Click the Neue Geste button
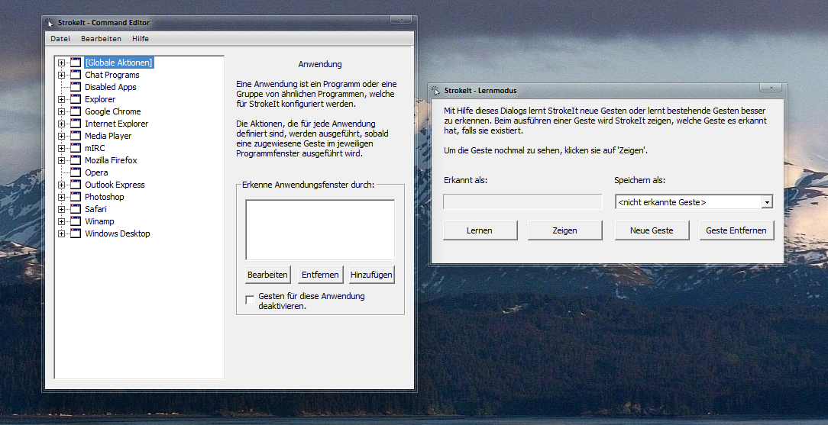This screenshot has width=828, height=425. (652, 230)
